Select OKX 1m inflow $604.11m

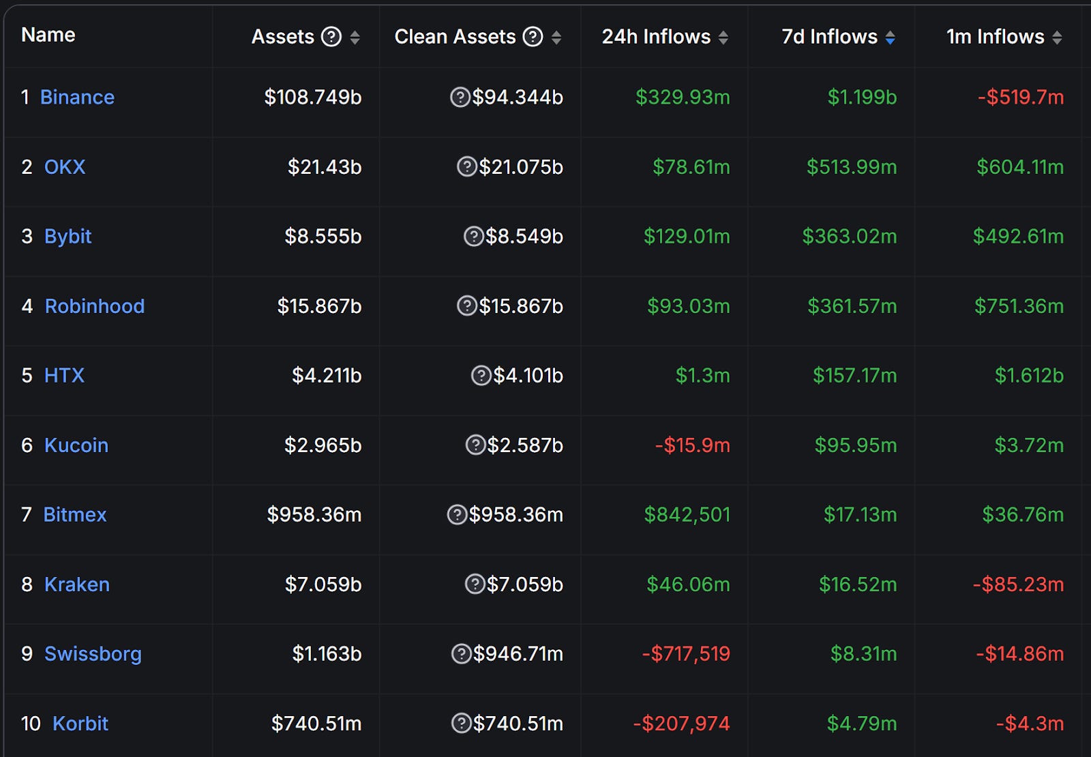pyautogui.click(x=1020, y=166)
